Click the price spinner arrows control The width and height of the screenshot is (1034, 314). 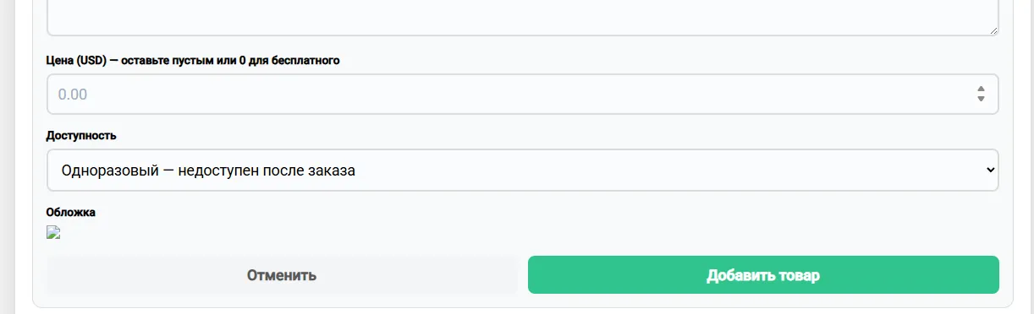(981, 94)
